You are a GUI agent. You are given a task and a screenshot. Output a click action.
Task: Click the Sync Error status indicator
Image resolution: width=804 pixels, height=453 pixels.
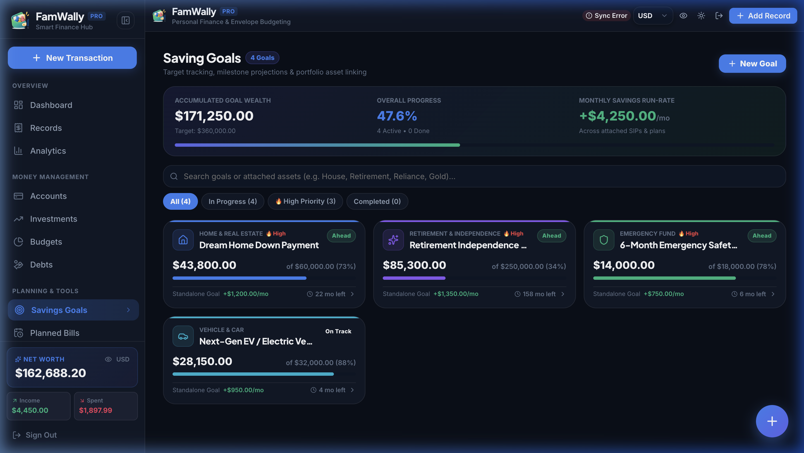point(606,16)
